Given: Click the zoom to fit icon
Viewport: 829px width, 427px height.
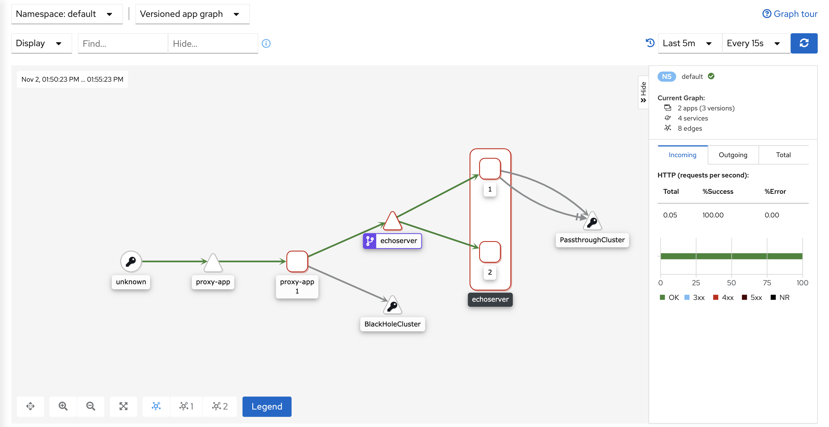Looking at the screenshot, I should pos(123,406).
